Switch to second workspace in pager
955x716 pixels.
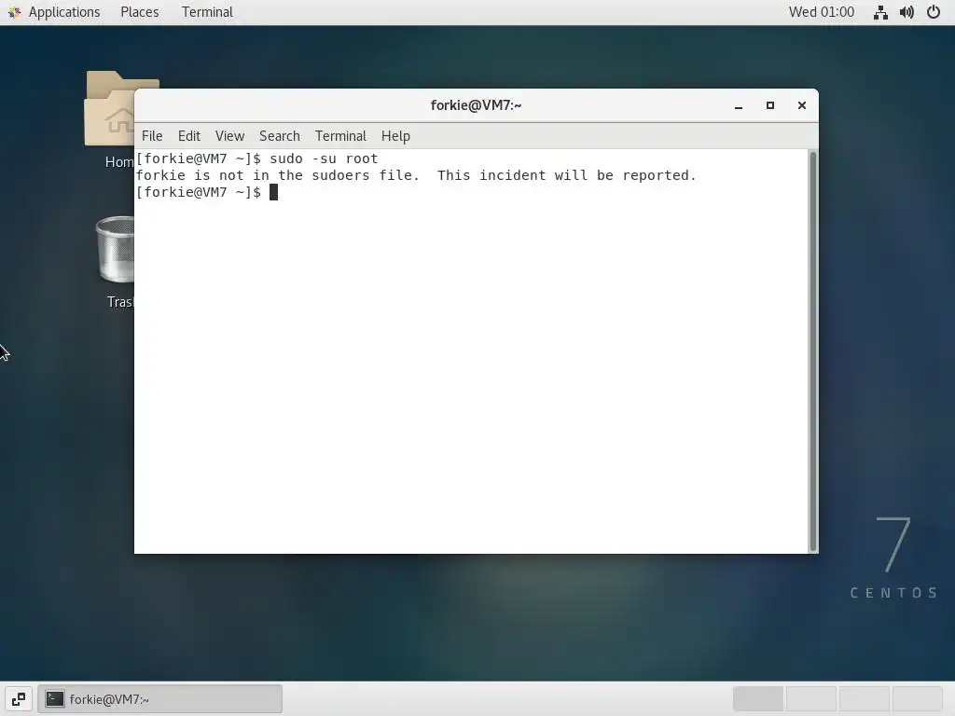811,699
